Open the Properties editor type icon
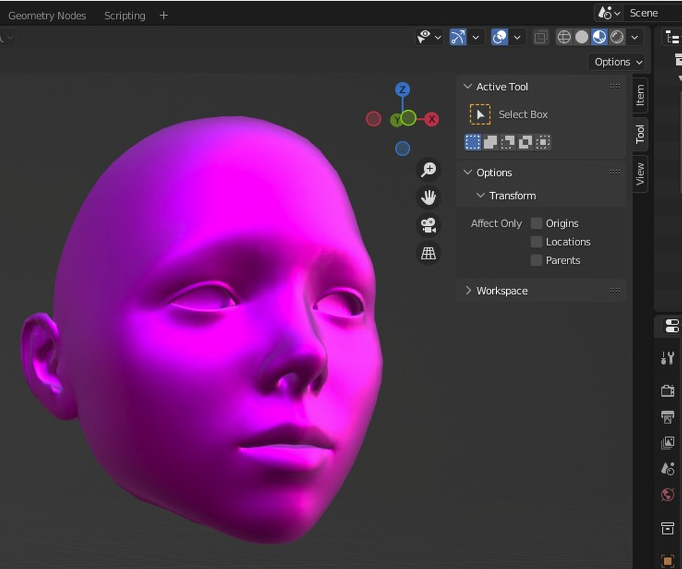Image resolution: width=682 pixels, height=569 pixels. (673, 326)
